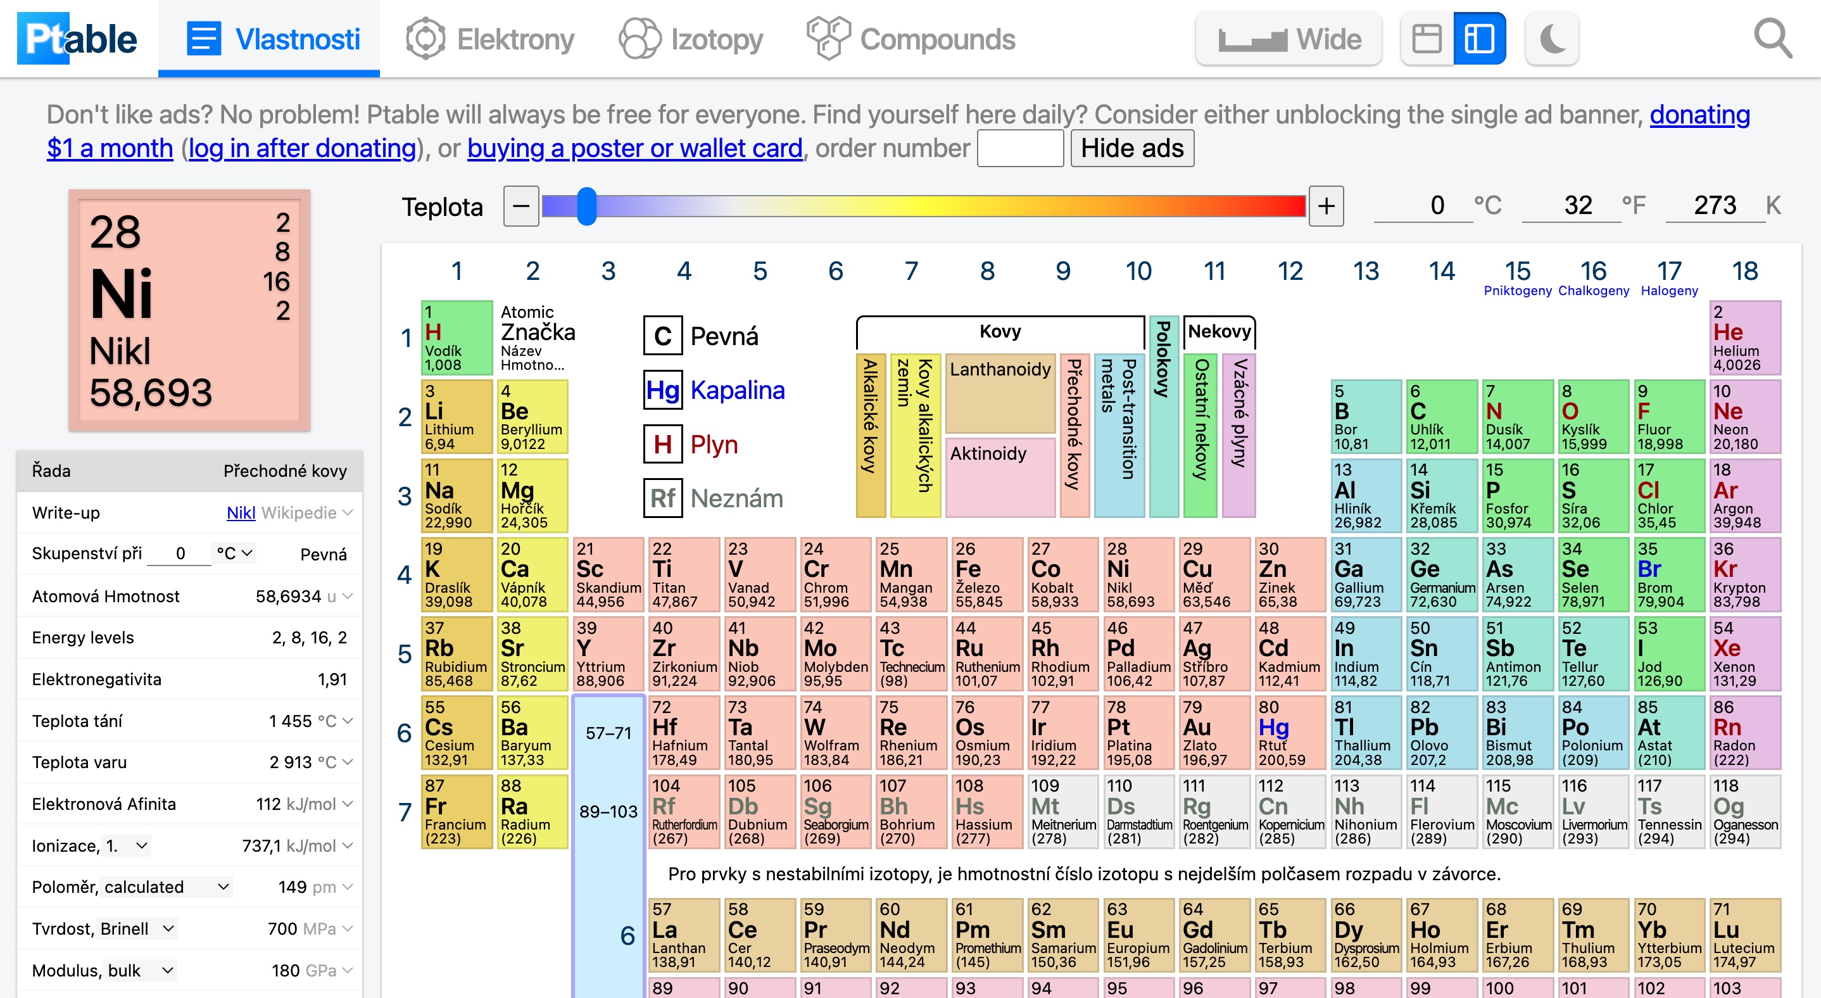This screenshot has height=998, width=1821.
Task: Open the Nikl Wikipedia link
Action: tap(241, 512)
